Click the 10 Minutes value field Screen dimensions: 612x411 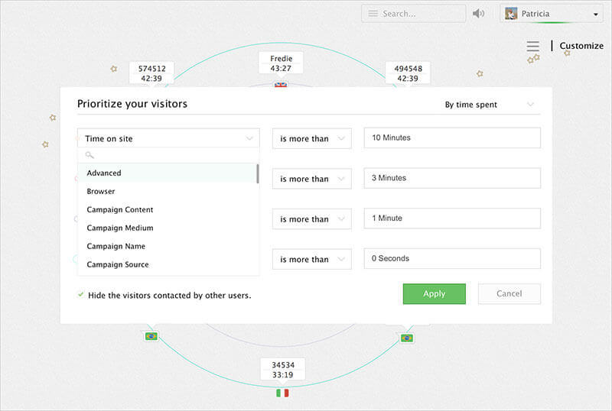point(452,138)
